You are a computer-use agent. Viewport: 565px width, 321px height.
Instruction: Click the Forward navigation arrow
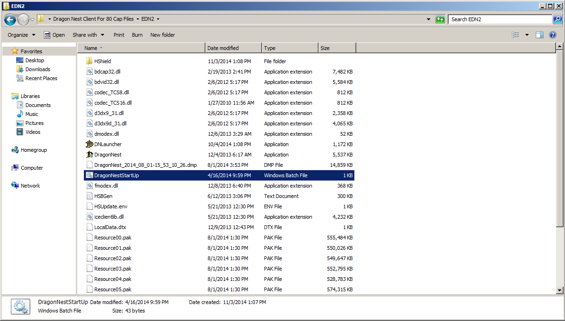coord(23,19)
